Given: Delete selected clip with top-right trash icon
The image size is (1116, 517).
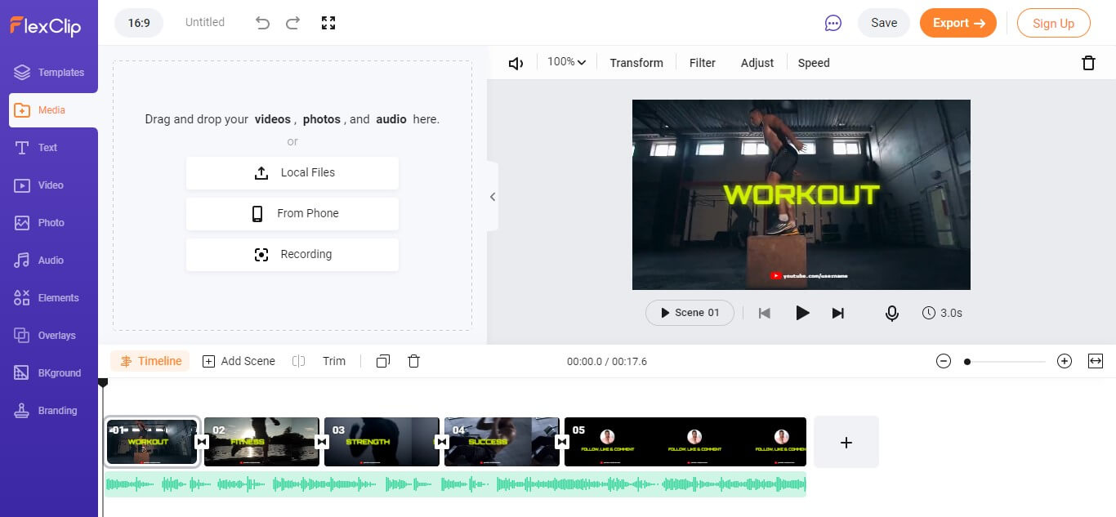Looking at the screenshot, I should pos(1088,63).
